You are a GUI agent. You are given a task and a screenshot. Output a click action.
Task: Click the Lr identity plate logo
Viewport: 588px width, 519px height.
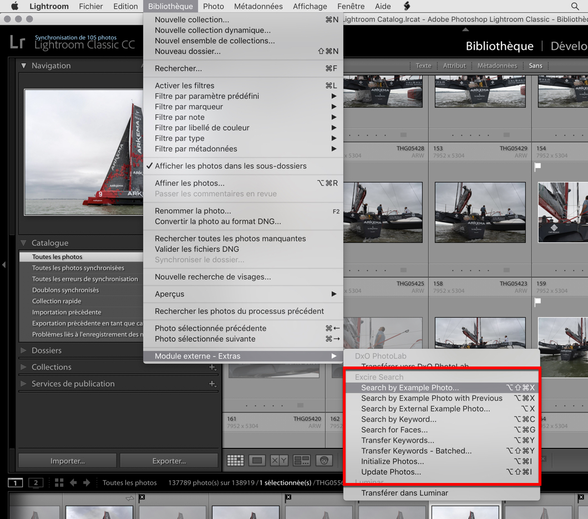tap(17, 42)
